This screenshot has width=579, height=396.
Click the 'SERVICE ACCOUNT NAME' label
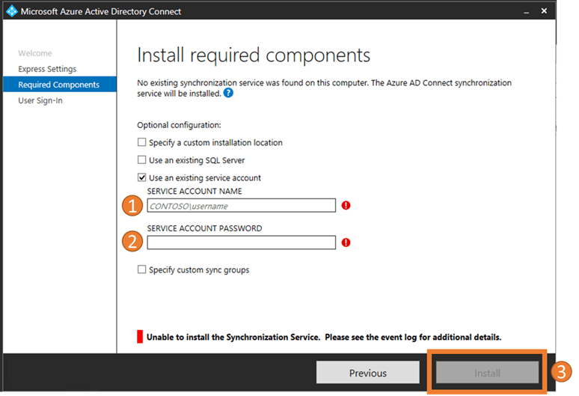(x=194, y=192)
